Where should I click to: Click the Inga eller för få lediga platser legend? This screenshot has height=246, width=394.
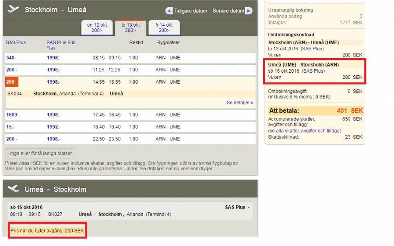40,153
